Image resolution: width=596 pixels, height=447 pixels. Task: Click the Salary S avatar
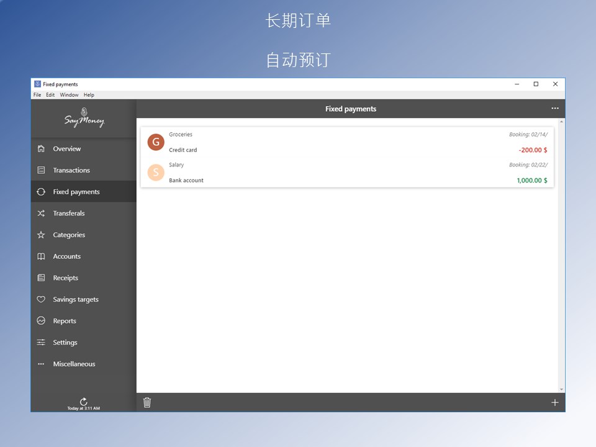pos(156,173)
